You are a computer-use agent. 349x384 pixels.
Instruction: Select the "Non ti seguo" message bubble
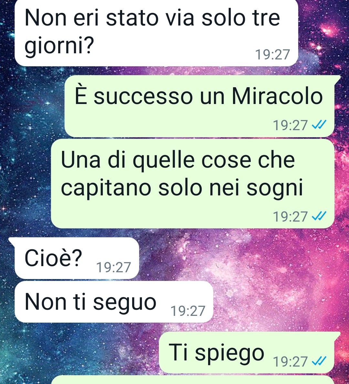114,302
